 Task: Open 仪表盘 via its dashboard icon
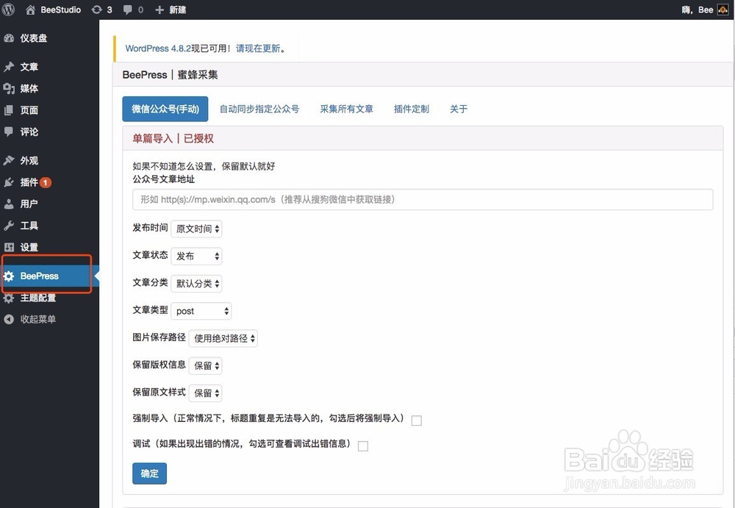pos(10,37)
